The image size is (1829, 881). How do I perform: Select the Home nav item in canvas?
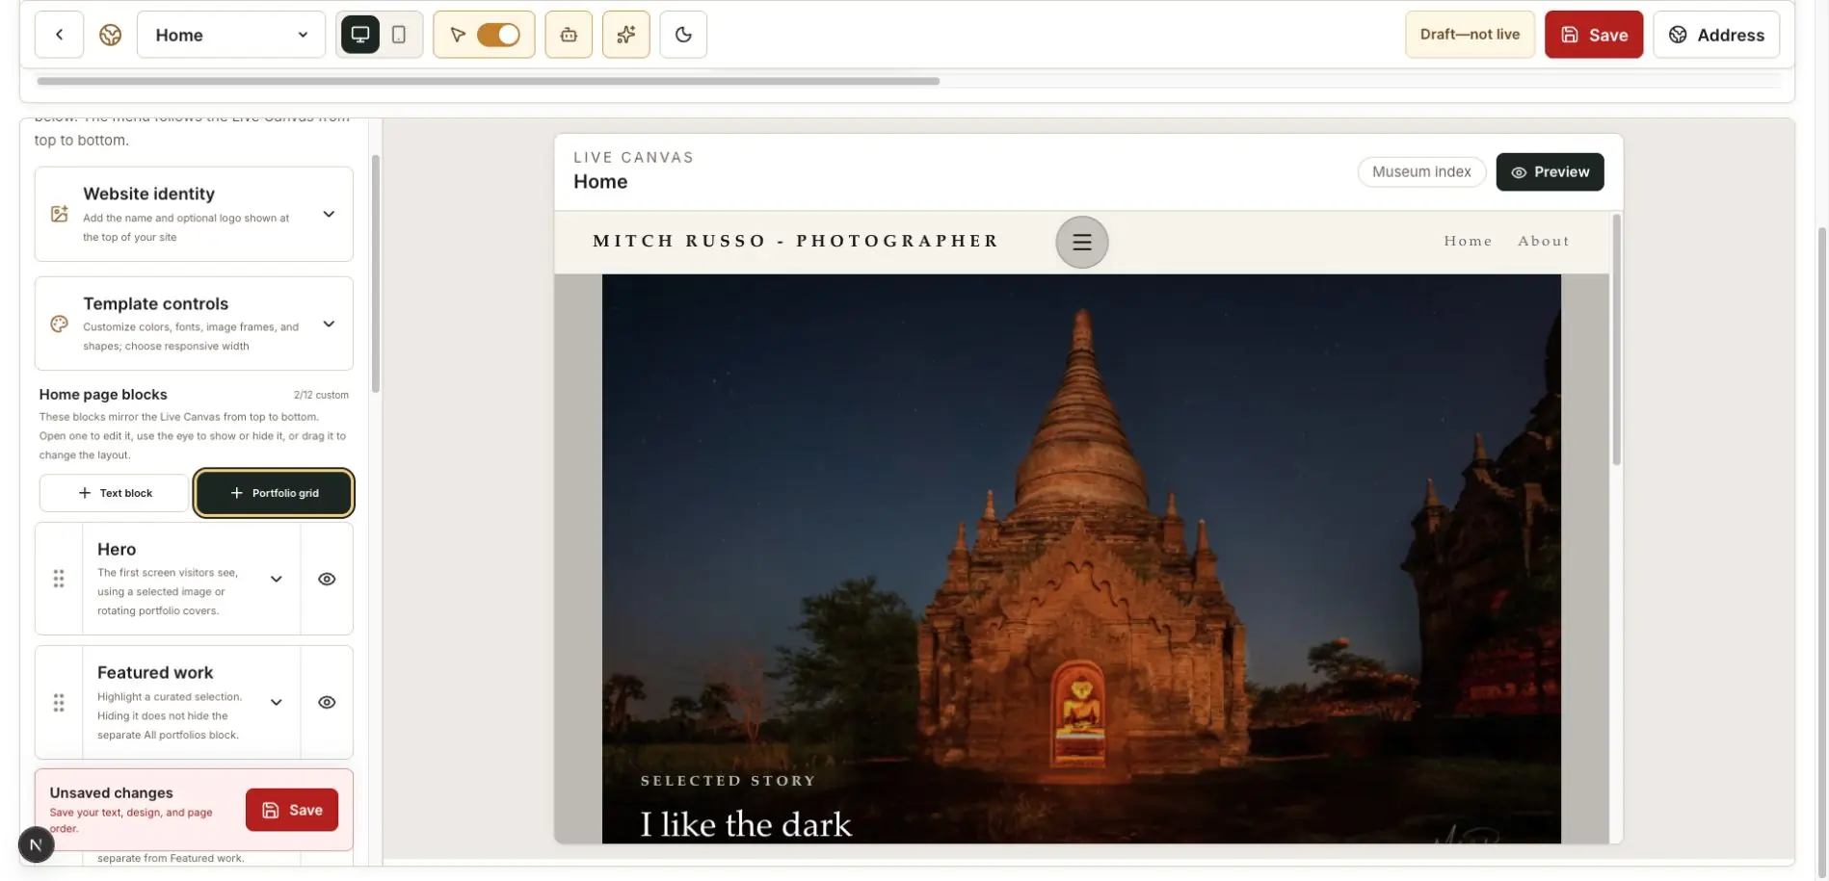1468,241
